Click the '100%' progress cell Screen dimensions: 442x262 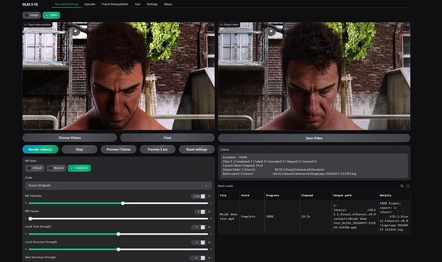coord(282,217)
